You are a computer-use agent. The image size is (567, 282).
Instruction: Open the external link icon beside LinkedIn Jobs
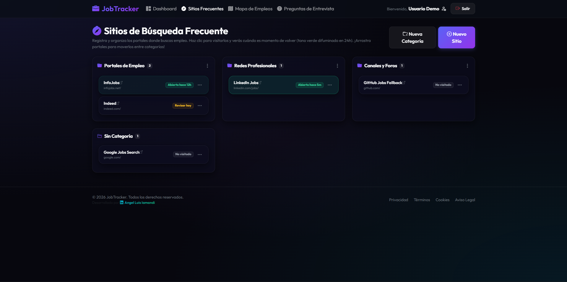click(x=260, y=83)
